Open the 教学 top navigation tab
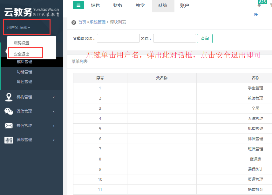 [140, 5]
